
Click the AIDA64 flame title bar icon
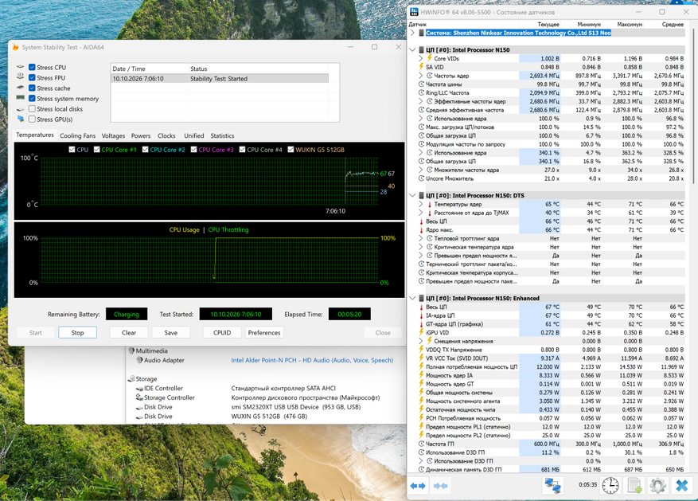(x=16, y=47)
